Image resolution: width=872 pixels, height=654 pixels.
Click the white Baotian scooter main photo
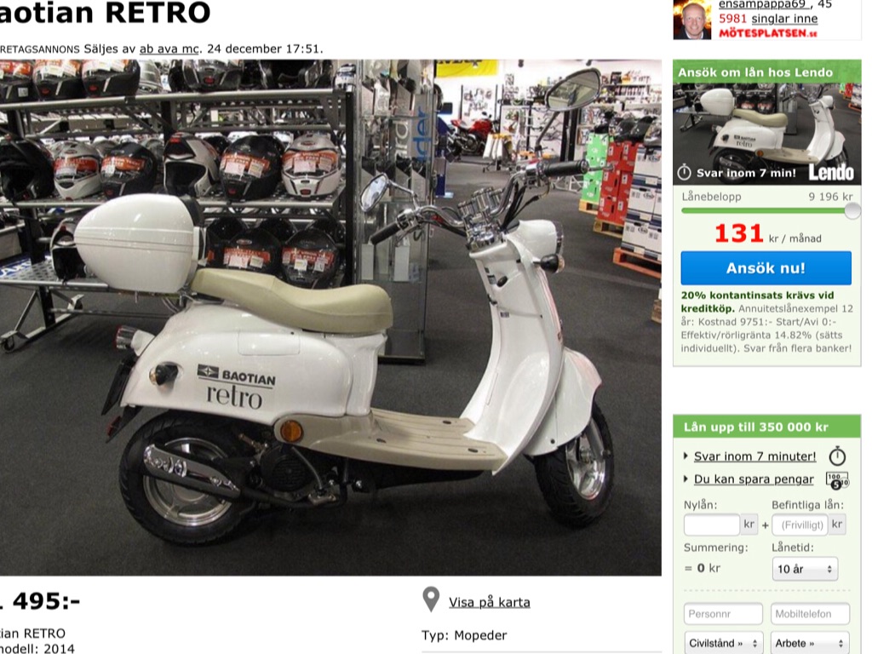pos(330,318)
